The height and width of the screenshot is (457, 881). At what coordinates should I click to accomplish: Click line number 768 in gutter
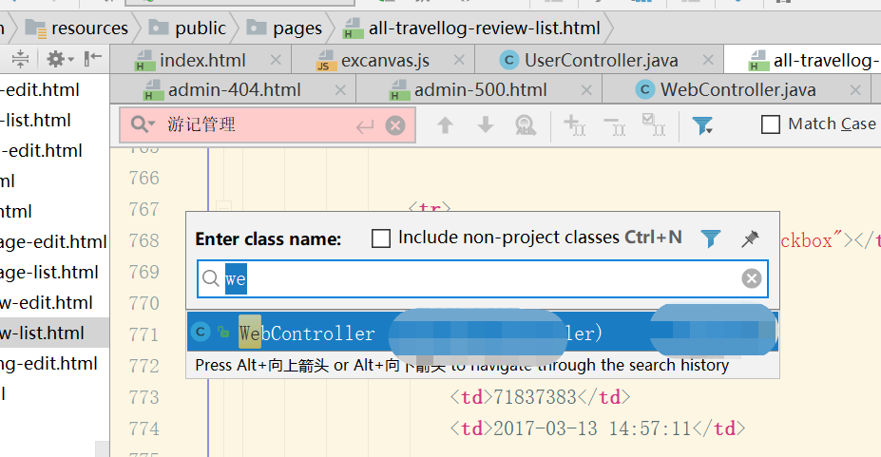point(144,241)
